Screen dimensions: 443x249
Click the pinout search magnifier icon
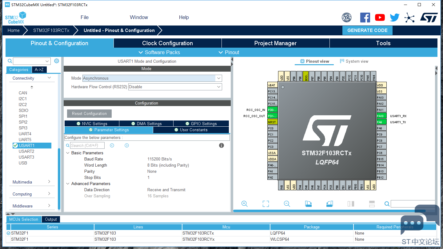click(387, 204)
